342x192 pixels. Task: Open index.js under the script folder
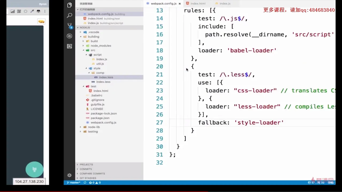tap(109, 59)
